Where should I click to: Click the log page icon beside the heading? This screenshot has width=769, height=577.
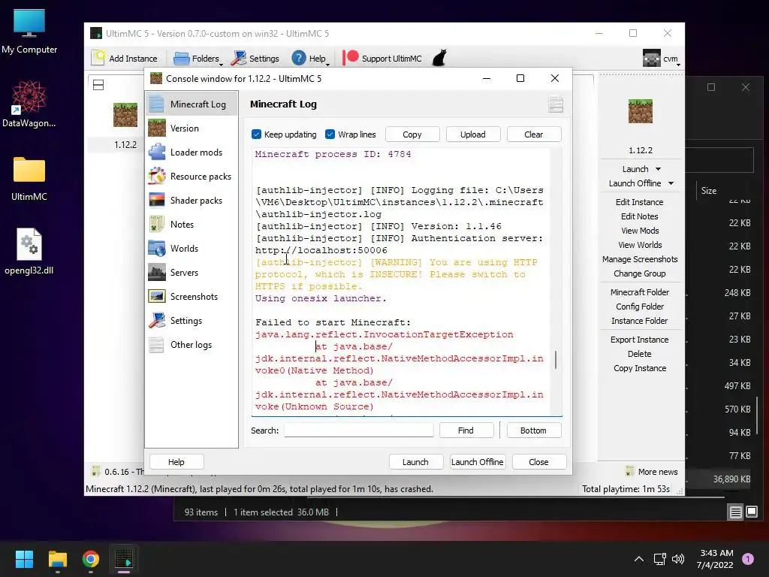[556, 104]
